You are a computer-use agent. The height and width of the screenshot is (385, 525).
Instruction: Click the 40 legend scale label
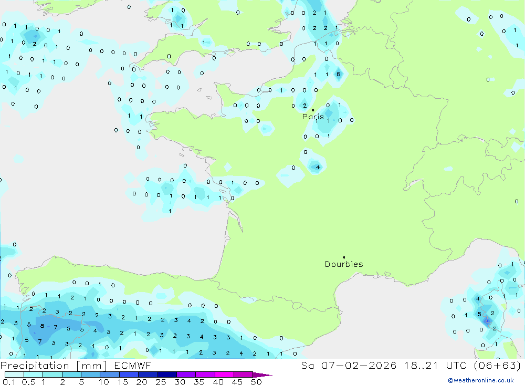tap(218, 382)
